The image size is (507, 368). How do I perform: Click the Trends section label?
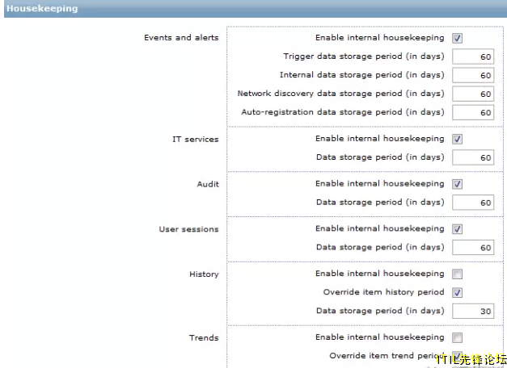204,337
